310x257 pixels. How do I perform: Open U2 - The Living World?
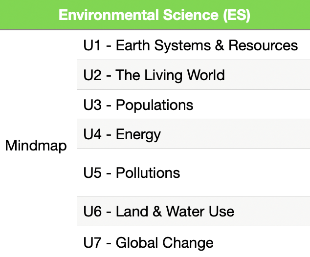pos(154,75)
